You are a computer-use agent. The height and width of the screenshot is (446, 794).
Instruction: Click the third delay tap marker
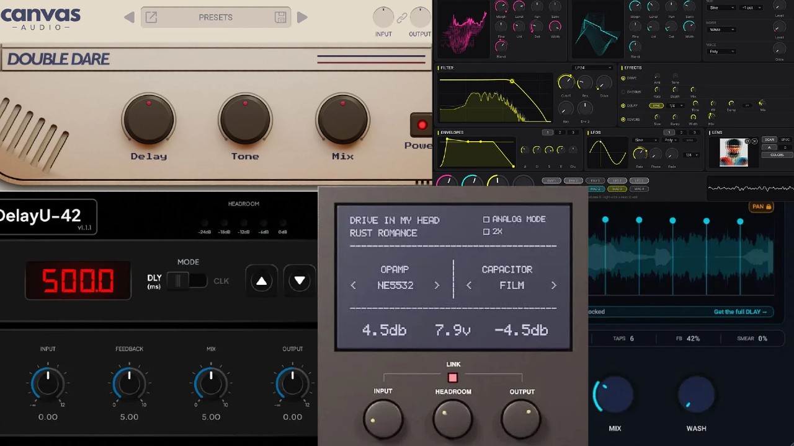[672, 220]
